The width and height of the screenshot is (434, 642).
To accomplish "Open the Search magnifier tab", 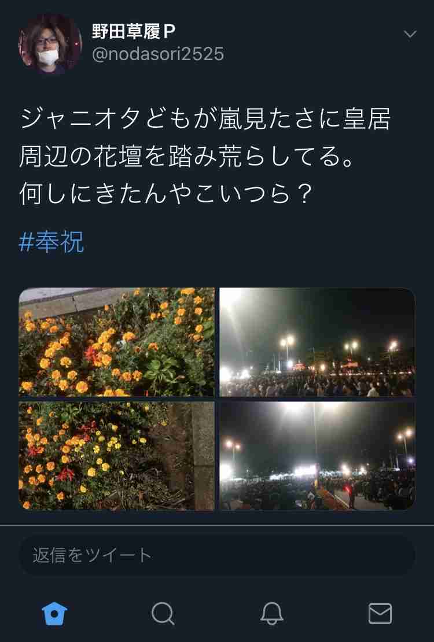I will [x=163, y=613].
